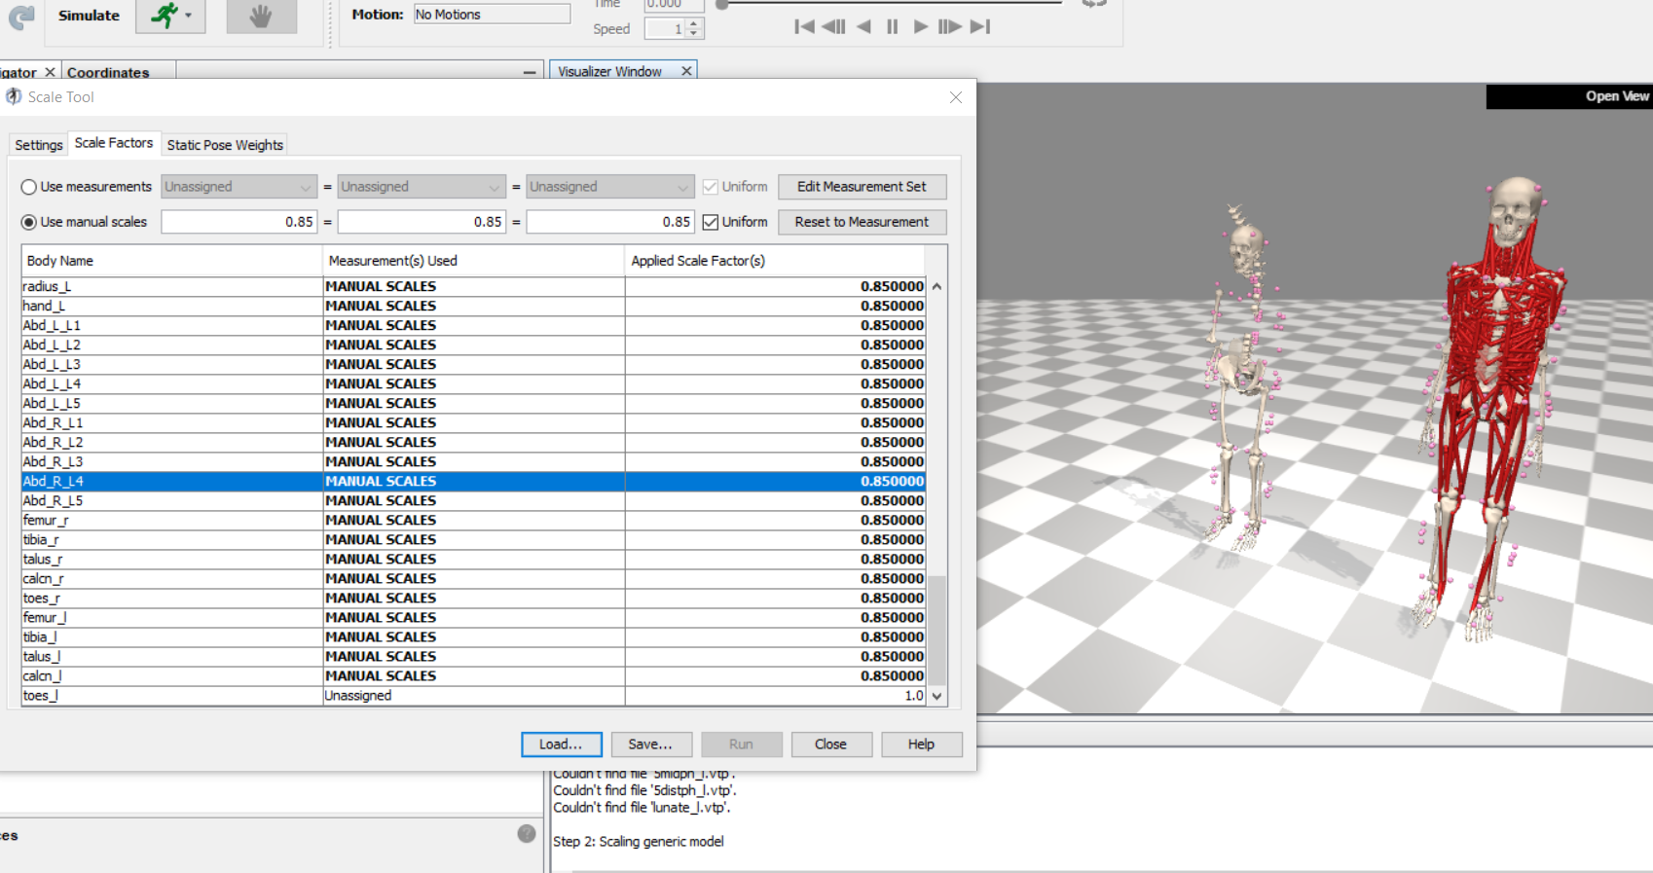Decrease the Speed value with the spinner down arrow
The height and width of the screenshot is (873, 1653).
click(694, 34)
